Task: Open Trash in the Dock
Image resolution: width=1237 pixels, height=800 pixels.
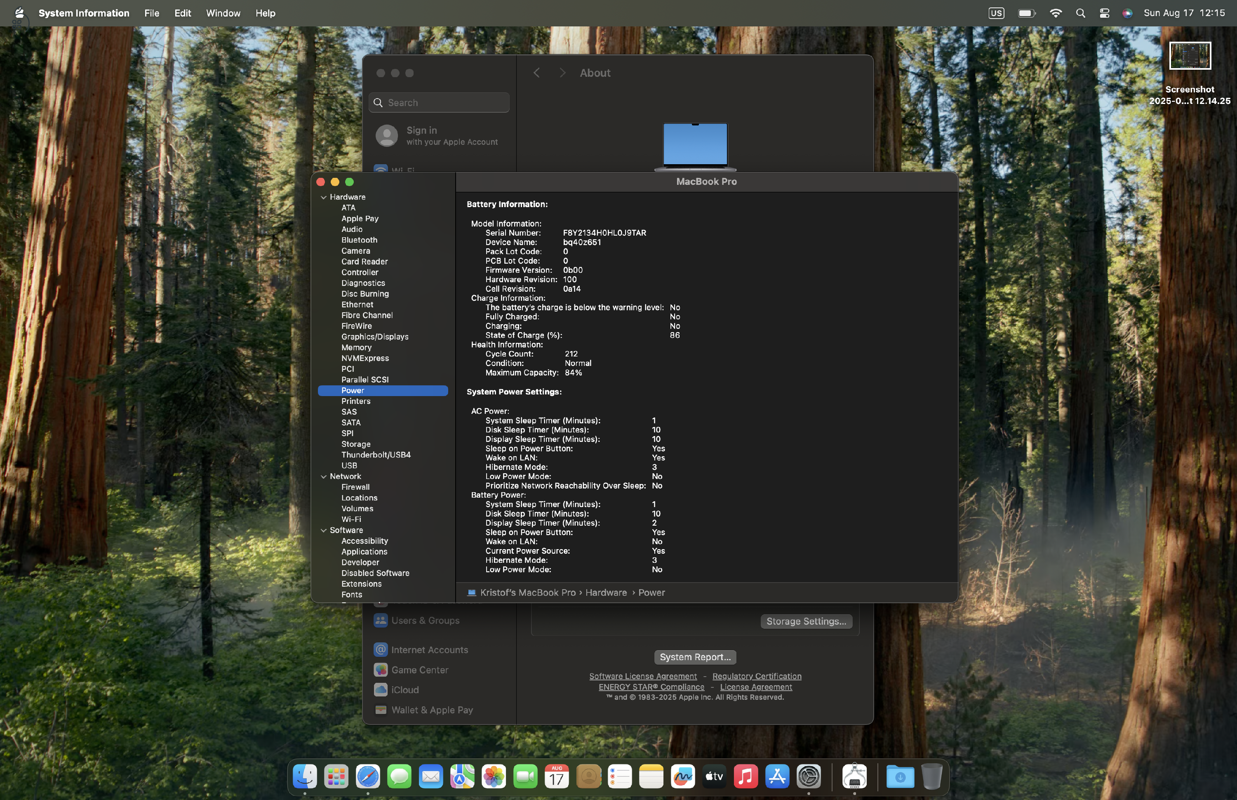Action: pyautogui.click(x=932, y=776)
